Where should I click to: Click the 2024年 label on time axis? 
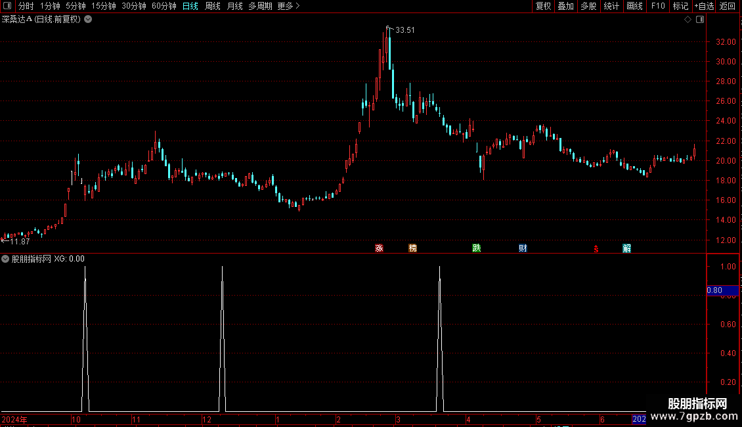(14, 419)
